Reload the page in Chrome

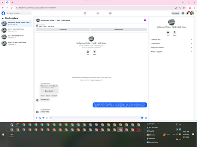(11, 8)
